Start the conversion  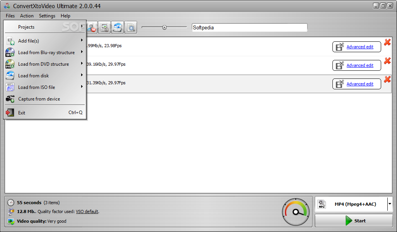click(x=353, y=221)
